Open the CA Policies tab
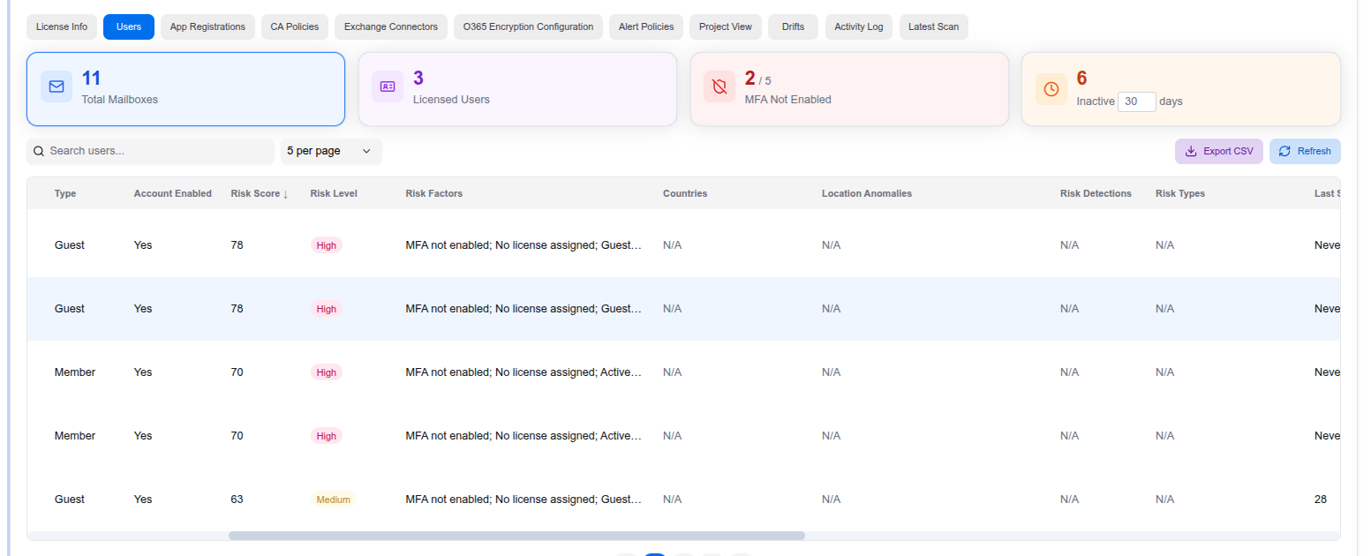 pos(295,26)
